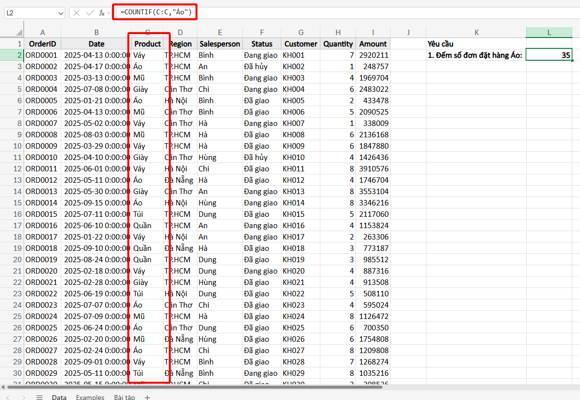The image size is (580, 400).
Task: Select column I header
Action: pyautogui.click(x=373, y=33)
